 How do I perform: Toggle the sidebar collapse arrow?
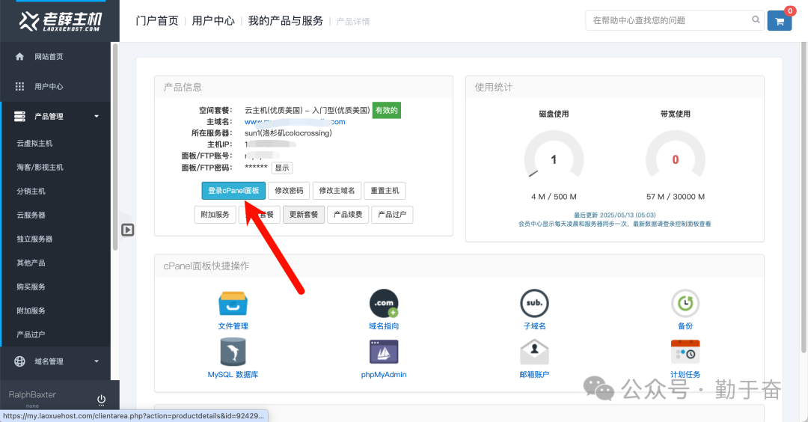click(x=128, y=230)
